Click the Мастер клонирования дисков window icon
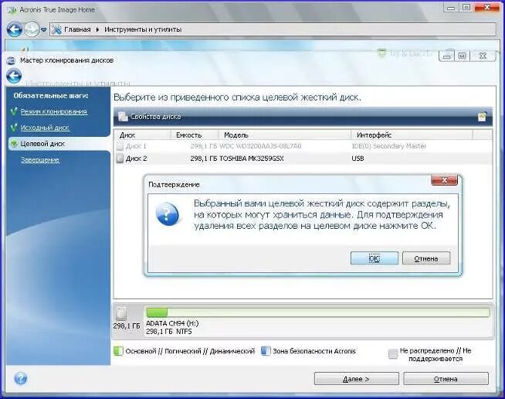Screen dimensions: 505x399 12,60
